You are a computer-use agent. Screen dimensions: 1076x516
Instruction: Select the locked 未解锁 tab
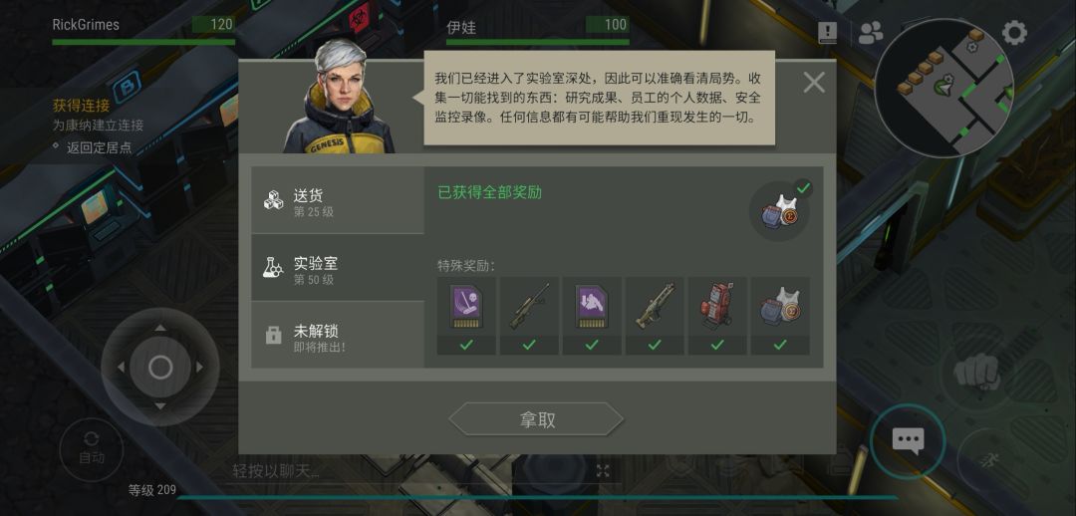coord(338,335)
